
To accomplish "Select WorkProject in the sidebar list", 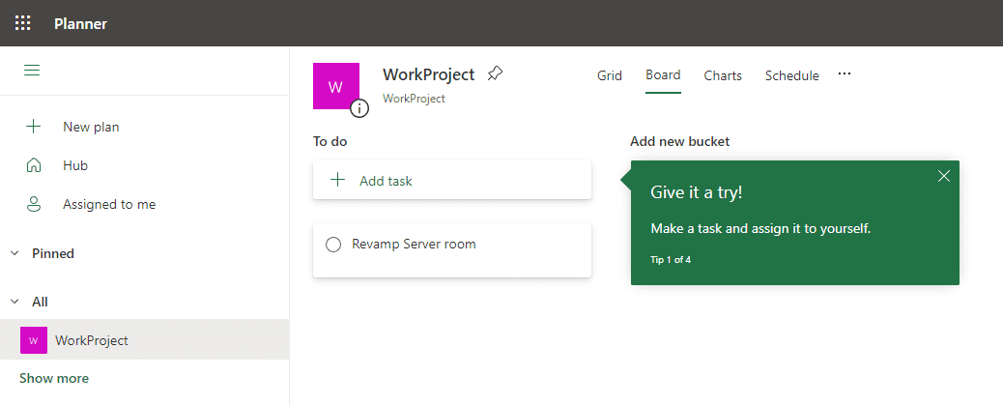I will click(x=145, y=340).
